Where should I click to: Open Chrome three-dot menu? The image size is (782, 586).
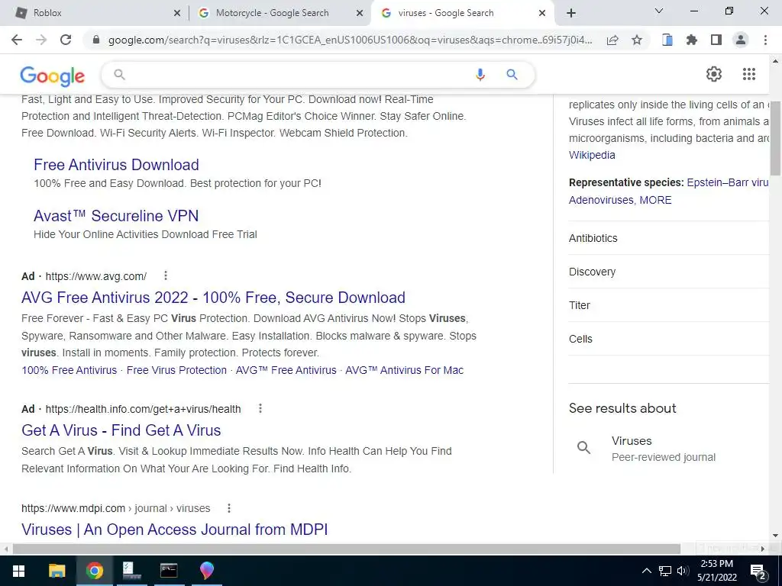coord(765,40)
